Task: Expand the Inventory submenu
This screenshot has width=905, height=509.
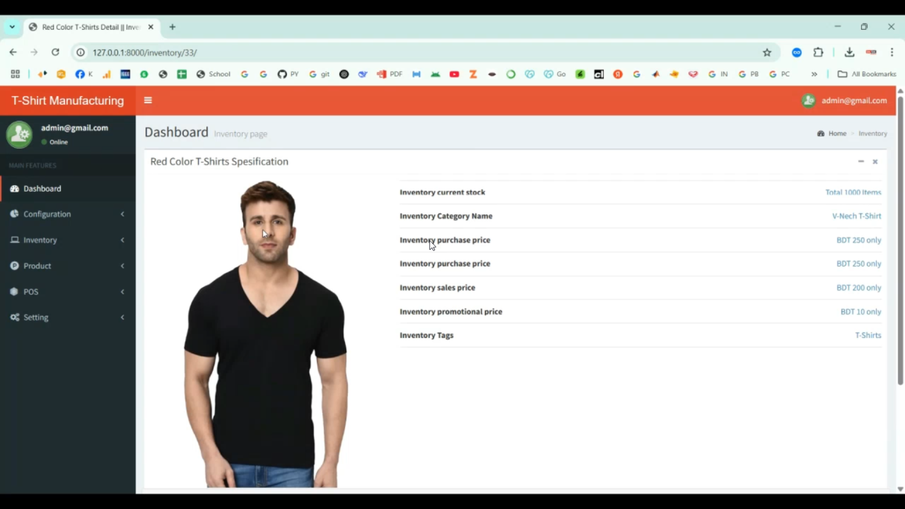Action: point(122,240)
